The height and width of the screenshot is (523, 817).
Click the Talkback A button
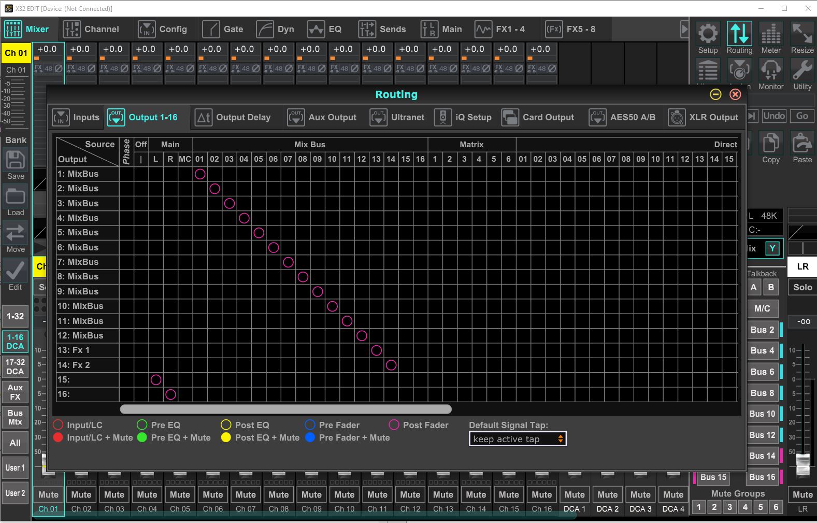click(x=754, y=287)
